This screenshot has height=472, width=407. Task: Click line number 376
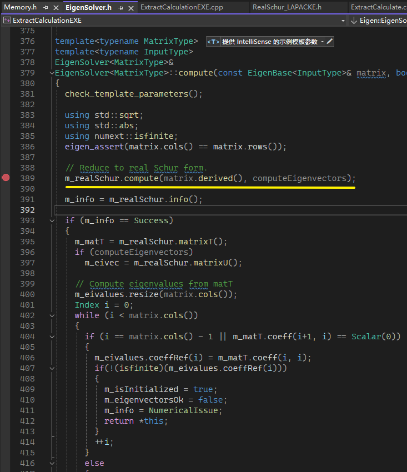(x=27, y=41)
